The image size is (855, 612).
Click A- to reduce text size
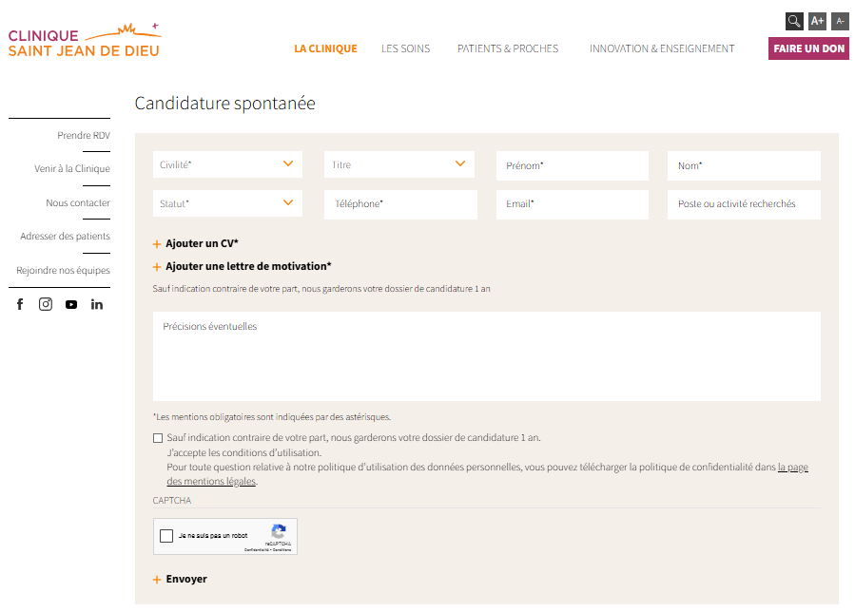point(840,20)
